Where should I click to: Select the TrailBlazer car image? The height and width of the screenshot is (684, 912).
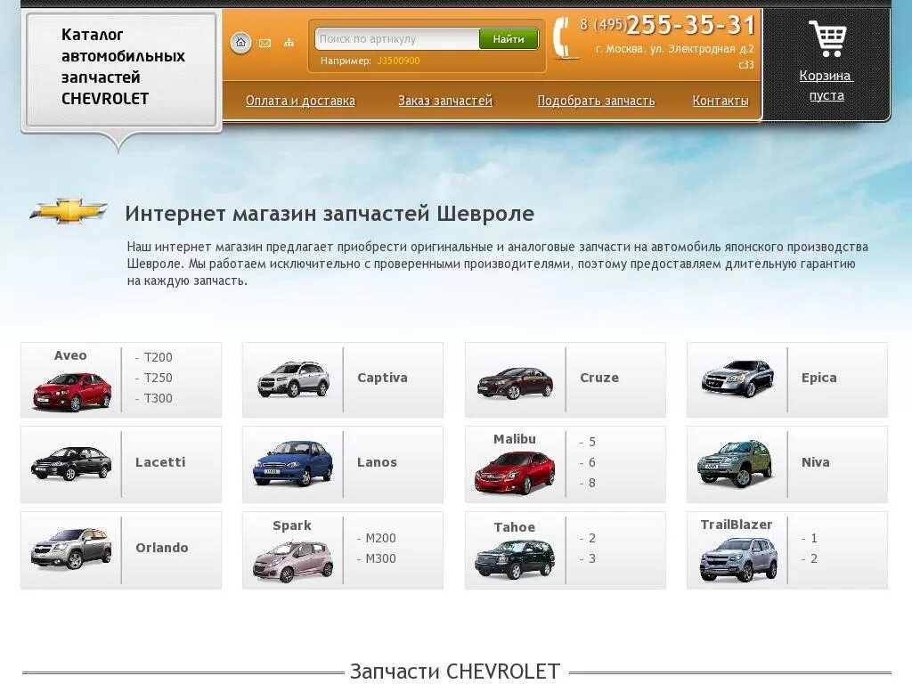click(x=737, y=559)
